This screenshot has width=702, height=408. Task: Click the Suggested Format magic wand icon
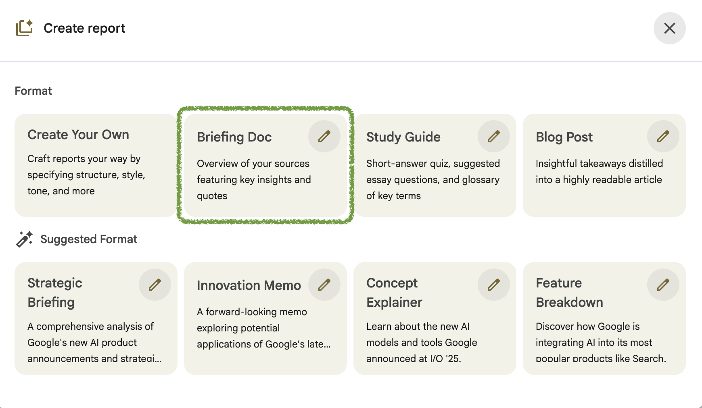24,239
